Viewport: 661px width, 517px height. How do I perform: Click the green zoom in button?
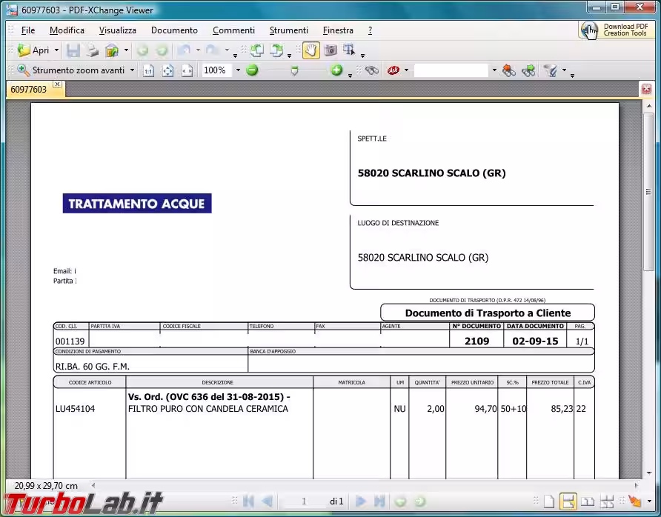pos(336,70)
